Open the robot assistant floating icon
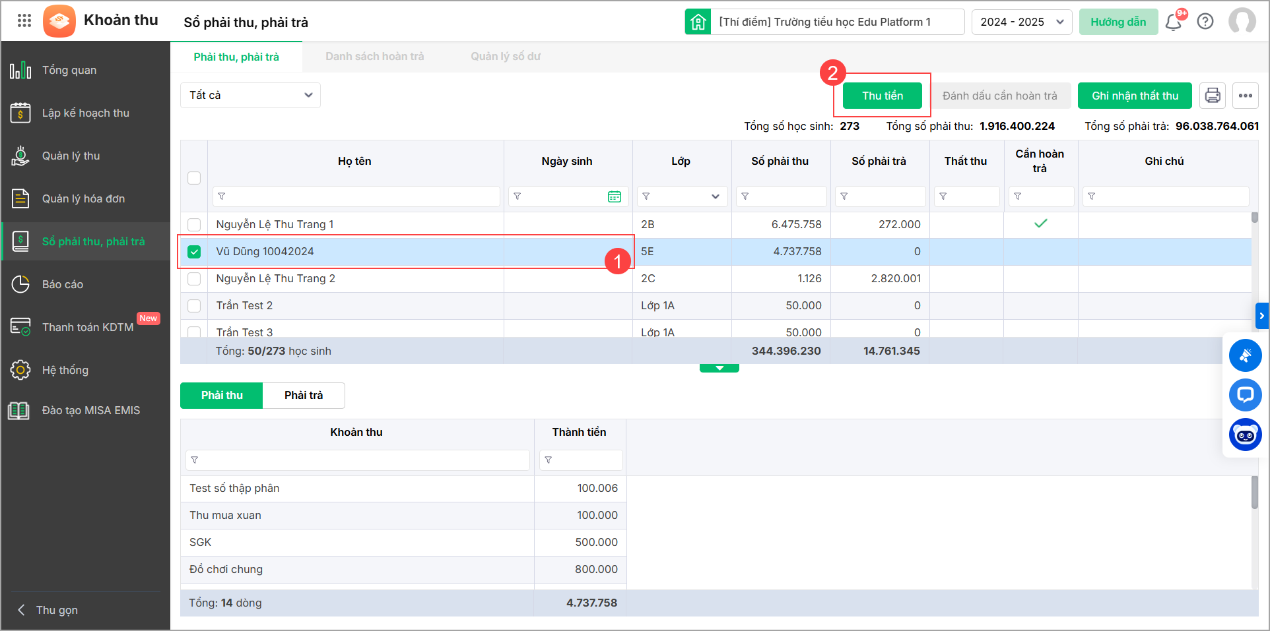1270x631 pixels. [x=1245, y=435]
